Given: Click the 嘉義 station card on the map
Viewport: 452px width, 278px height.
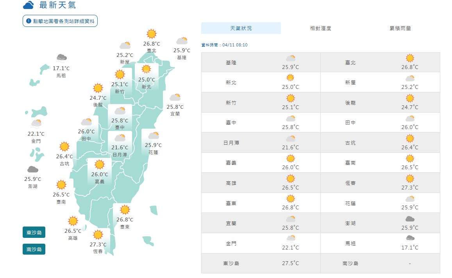Looking at the screenshot, I should click(100, 172).
